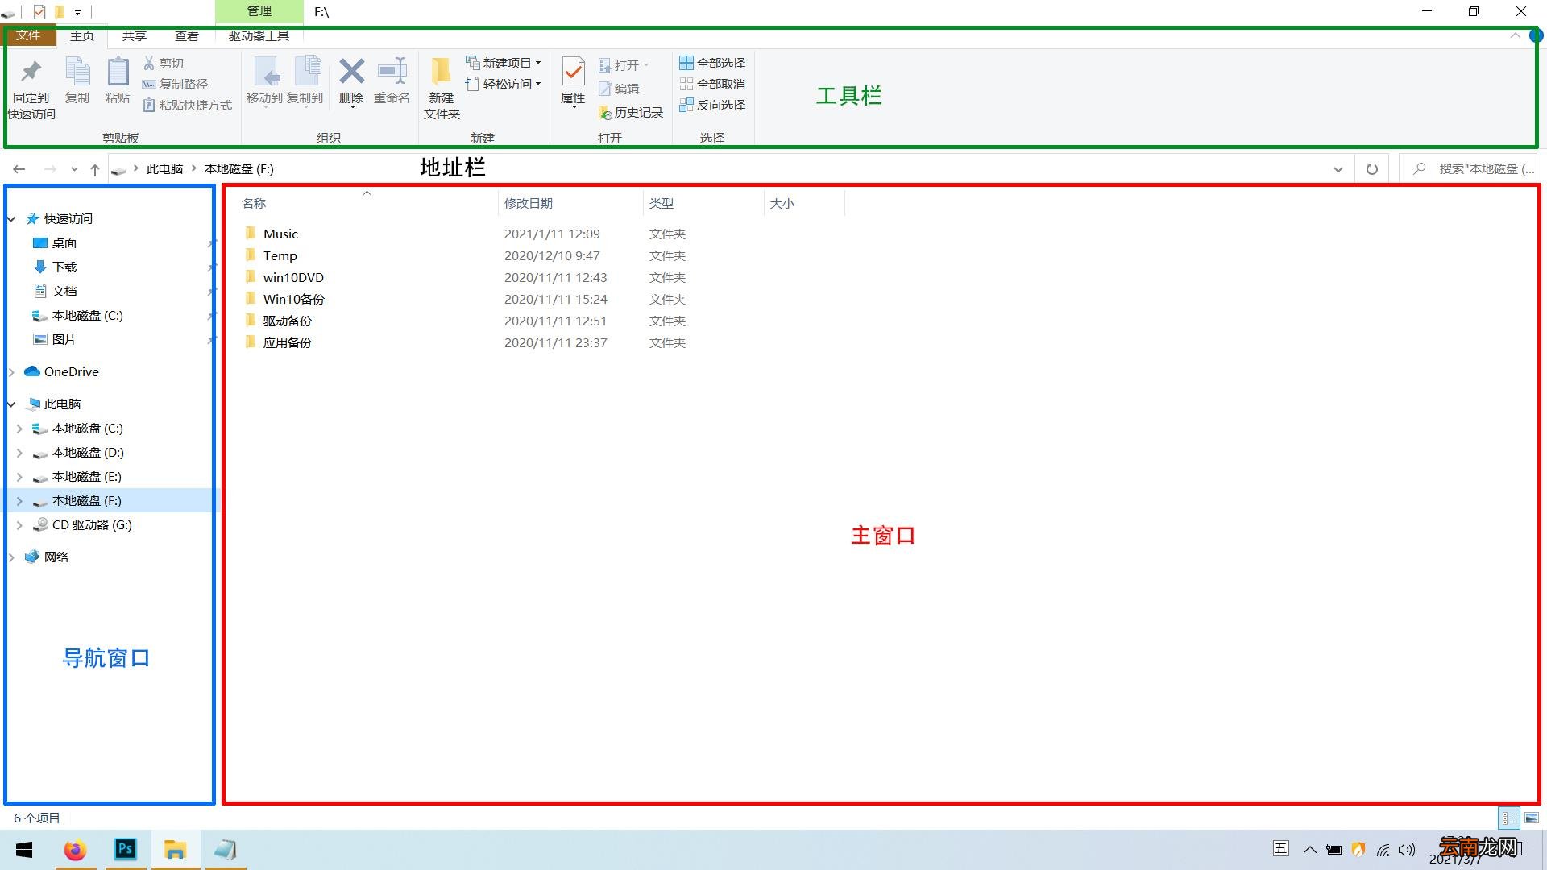1547x870 pixels.
Task: Expand the OneDrive tree node
Action: click(11, 372)
